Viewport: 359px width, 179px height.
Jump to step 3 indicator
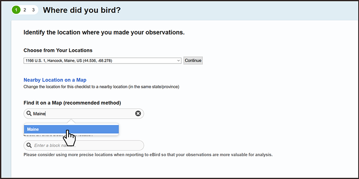tap(33, 9)
